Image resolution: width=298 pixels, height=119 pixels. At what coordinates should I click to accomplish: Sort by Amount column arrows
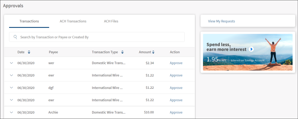[x=153, y=52]
